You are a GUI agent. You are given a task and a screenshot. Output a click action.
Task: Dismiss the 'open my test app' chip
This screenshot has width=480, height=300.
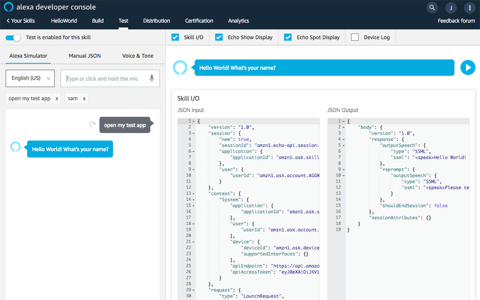(57, 98)
